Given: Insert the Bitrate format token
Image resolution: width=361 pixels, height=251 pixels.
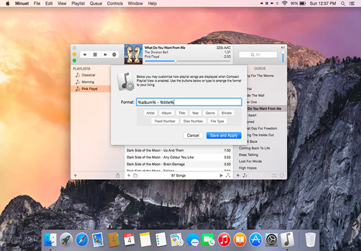Looking at the screenshot, I should 226,113.
